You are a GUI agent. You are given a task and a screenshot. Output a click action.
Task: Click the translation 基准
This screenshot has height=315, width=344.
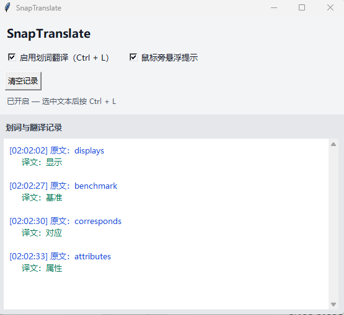point(54,197)
